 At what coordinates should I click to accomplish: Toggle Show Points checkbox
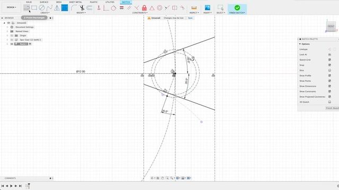[x=329, y=81]
